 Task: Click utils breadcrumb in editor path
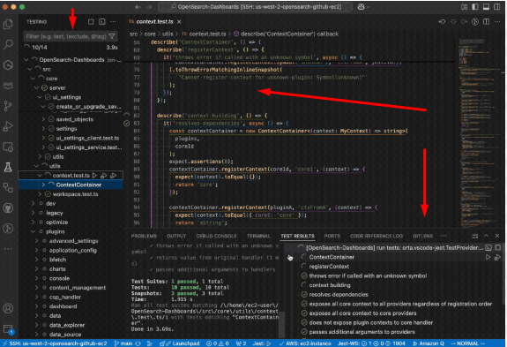(x=168, y=34)
